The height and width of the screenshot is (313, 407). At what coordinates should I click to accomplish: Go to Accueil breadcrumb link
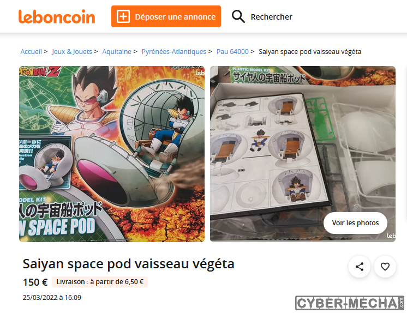pyautogui.click(x=31, y=52)
